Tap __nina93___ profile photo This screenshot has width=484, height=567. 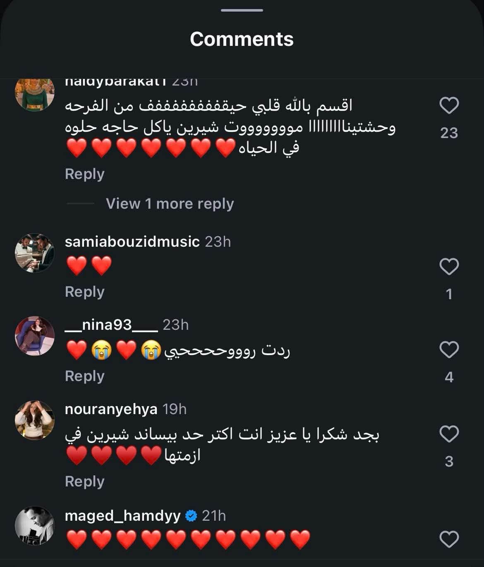tap(35, 336)
